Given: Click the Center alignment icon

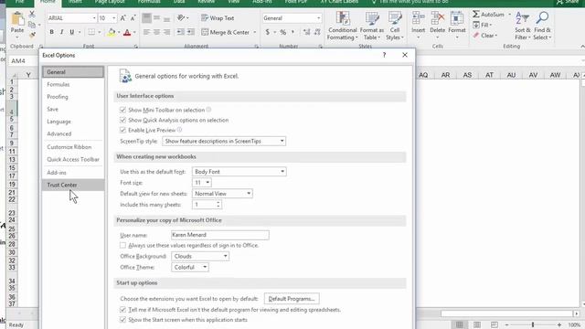Looking at the screenshot, I should [156, 32].
